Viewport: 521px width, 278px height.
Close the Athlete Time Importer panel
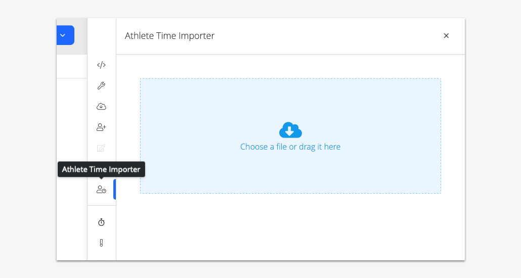[446, 35]
